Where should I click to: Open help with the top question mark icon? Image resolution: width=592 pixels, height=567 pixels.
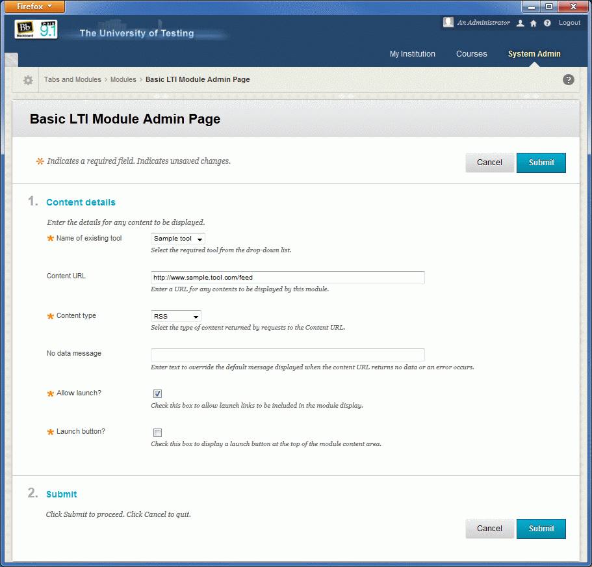pyautogui.click(x=547, y=23)
